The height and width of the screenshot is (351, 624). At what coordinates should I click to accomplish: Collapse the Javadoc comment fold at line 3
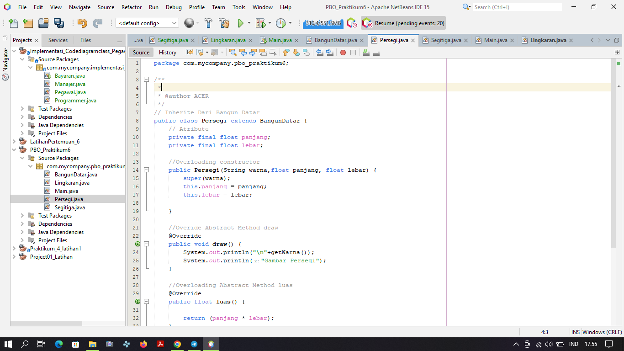pos(147,80)
